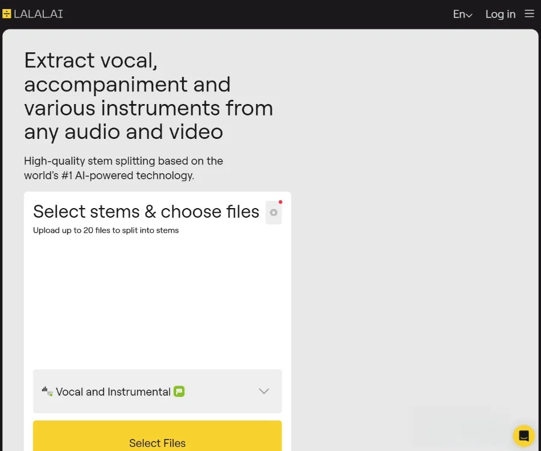Click the green P badge next to Vocal and Instrumental
Screen dimensions: 541x451
point(179,391)
